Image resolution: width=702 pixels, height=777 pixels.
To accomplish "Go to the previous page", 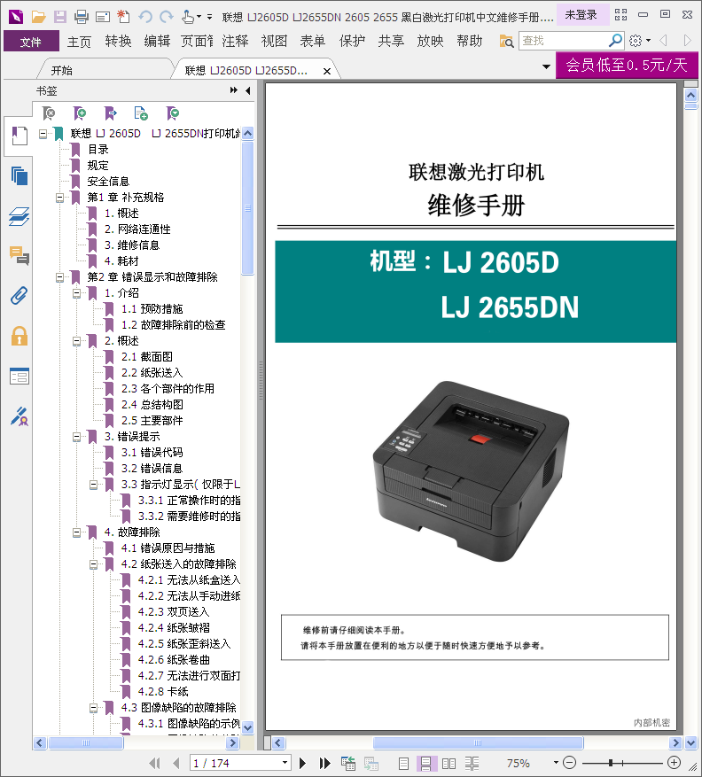I will click(x=176, y=763).
